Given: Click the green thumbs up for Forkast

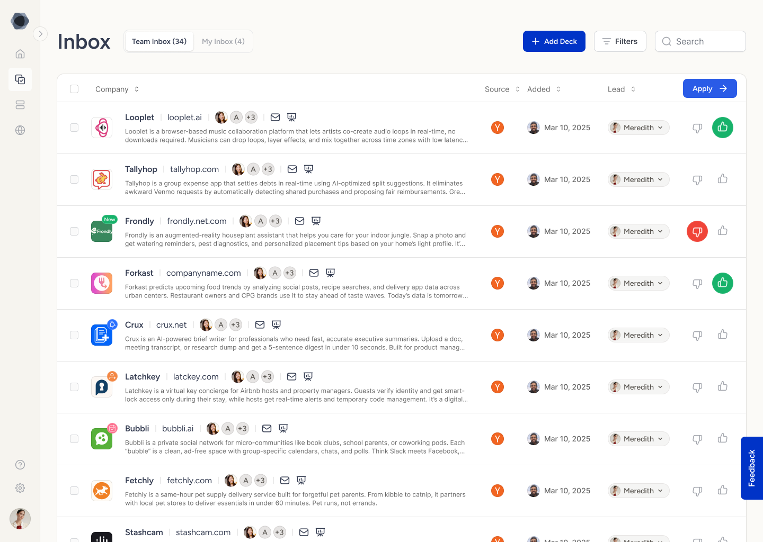Looking at the screenshot, I should click(723, 283).
